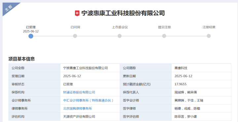Click the 保荐代表人 label cell

point(146,92)
